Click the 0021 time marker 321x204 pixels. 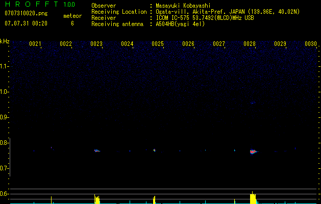(x=35, y=44)
